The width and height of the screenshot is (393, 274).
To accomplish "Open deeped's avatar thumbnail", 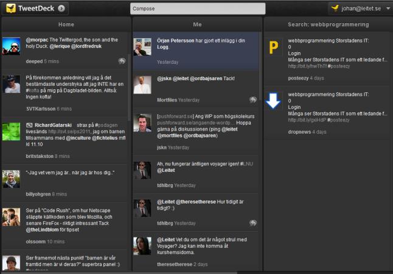I will [x=12, y=46].
